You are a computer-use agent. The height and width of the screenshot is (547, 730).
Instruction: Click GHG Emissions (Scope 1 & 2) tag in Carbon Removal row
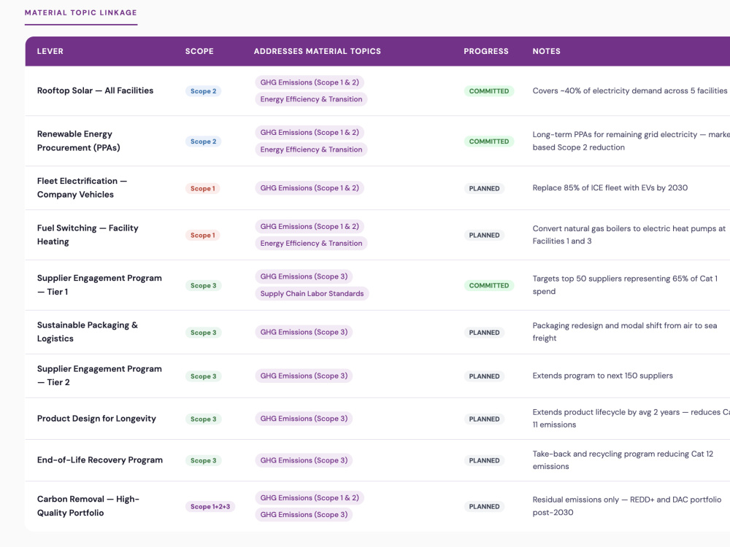click(310, 497)
